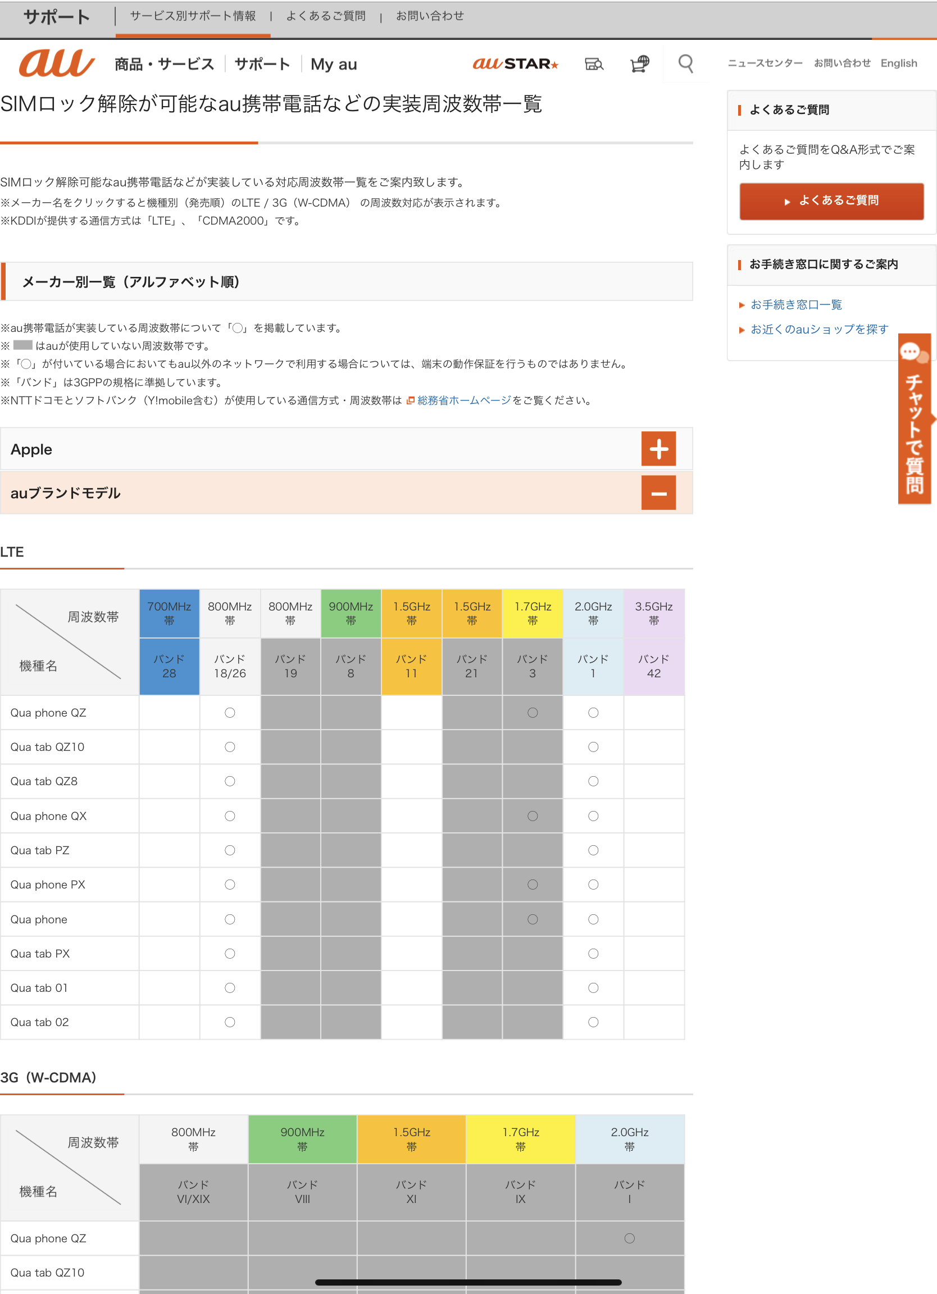Image resolution: width=937 pixels, height=1294 pixels.
Task: Toggle the auブランドモデル accordion header
Action: tap(320, 493)
